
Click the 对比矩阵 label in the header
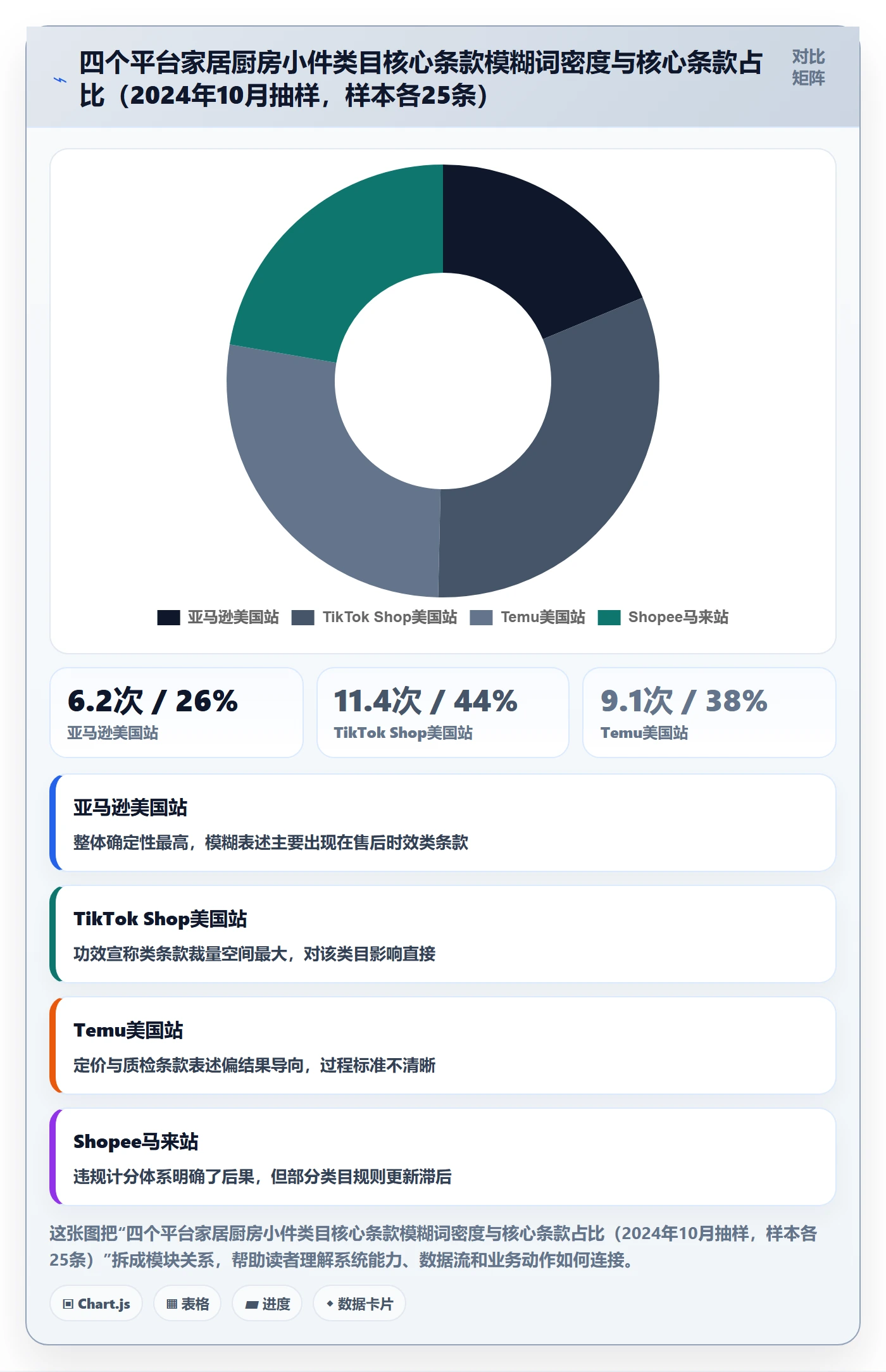(808, 67)
